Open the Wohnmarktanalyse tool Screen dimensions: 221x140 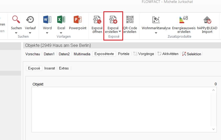coord(156,19)
